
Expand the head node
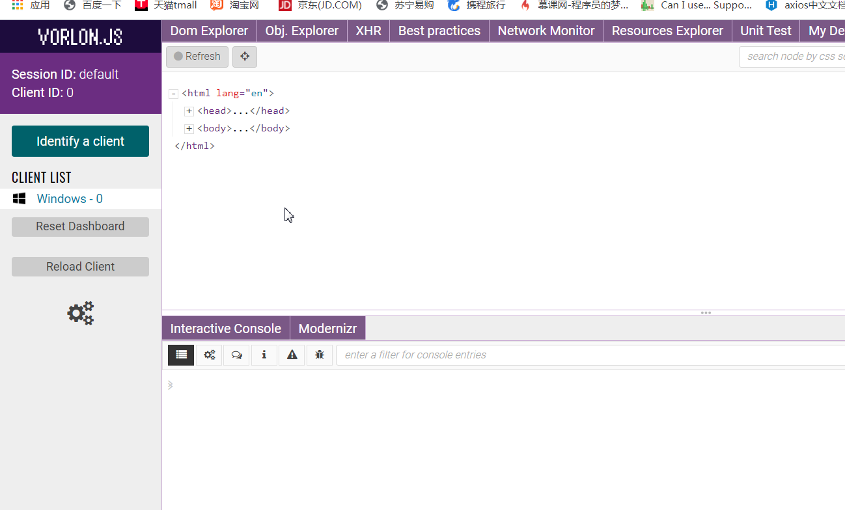pyautogui.click(x=189, y=111)
